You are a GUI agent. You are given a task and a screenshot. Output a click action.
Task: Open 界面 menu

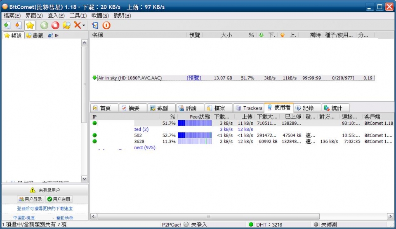34,16
